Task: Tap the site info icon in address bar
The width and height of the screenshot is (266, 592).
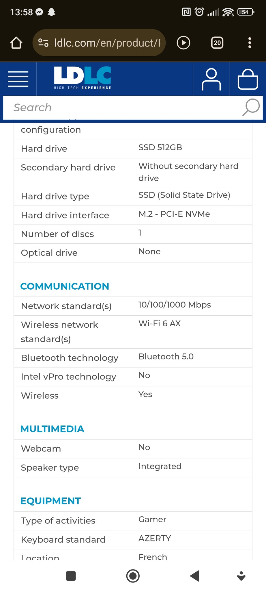Action: tap(43, 43)
